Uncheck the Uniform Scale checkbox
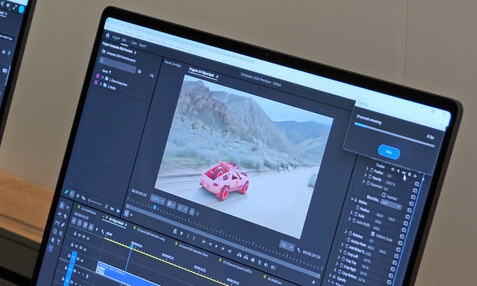Viewport: 477px width, 286px height. point(373,234)
